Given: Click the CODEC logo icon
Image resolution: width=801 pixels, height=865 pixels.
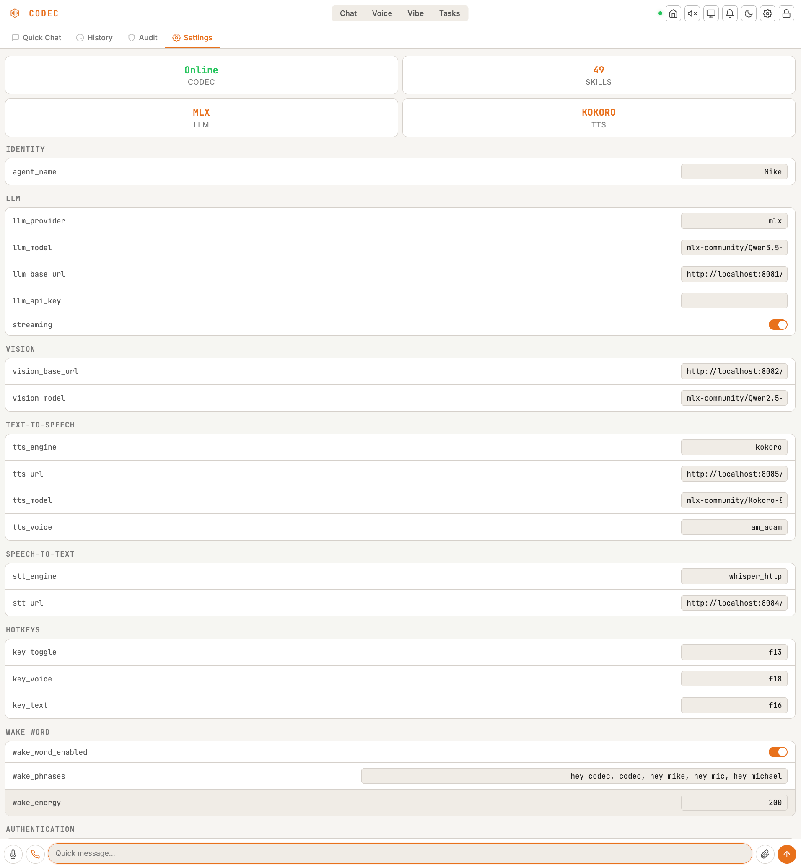Looking at the screenshot, I should (15, 13).
